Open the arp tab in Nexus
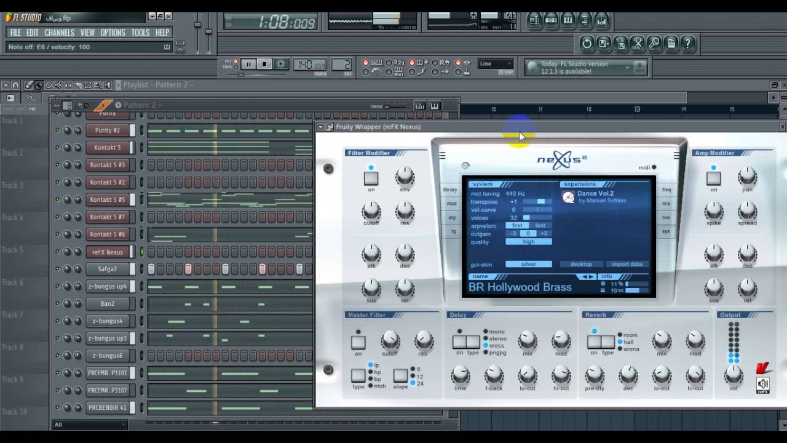This screenshot has width=787, height=443. pyautogui.click(x=451, y=217)
